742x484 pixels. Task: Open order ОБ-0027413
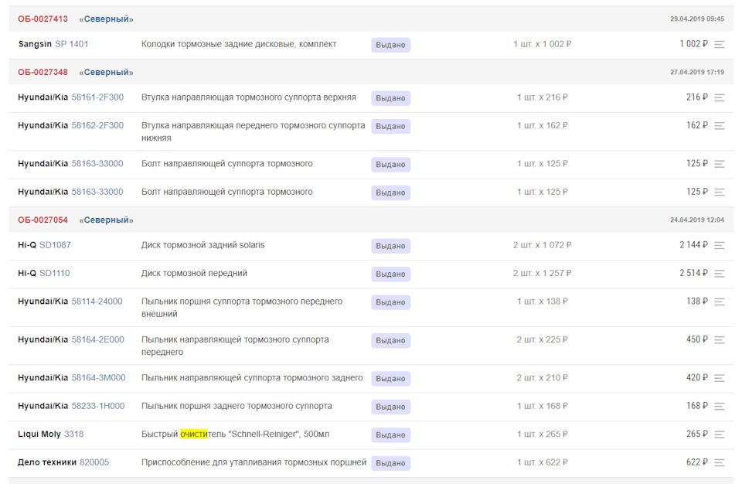click(43, 19)
